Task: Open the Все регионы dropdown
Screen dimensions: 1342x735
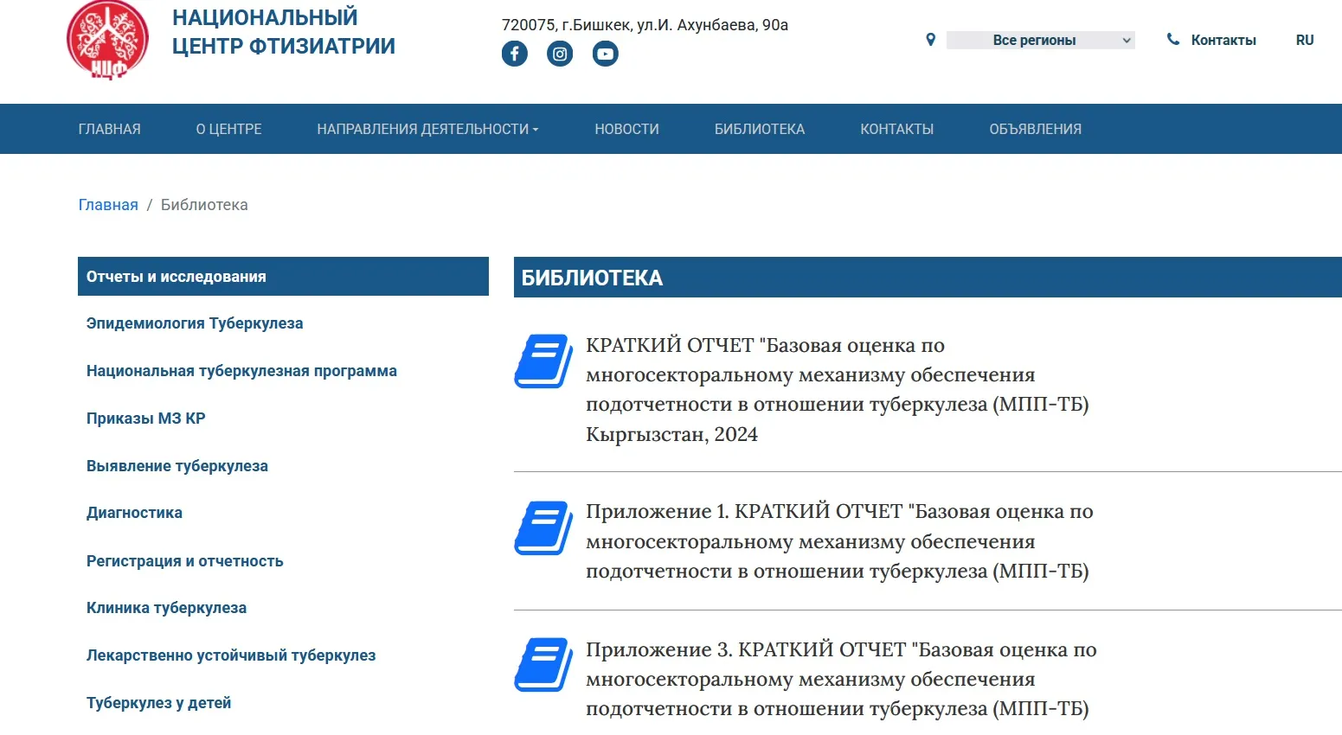Action: (x=1038, y=40)
